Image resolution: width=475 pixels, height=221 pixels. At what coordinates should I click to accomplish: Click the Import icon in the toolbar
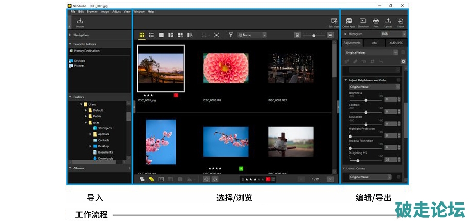[x=80, y=22]
